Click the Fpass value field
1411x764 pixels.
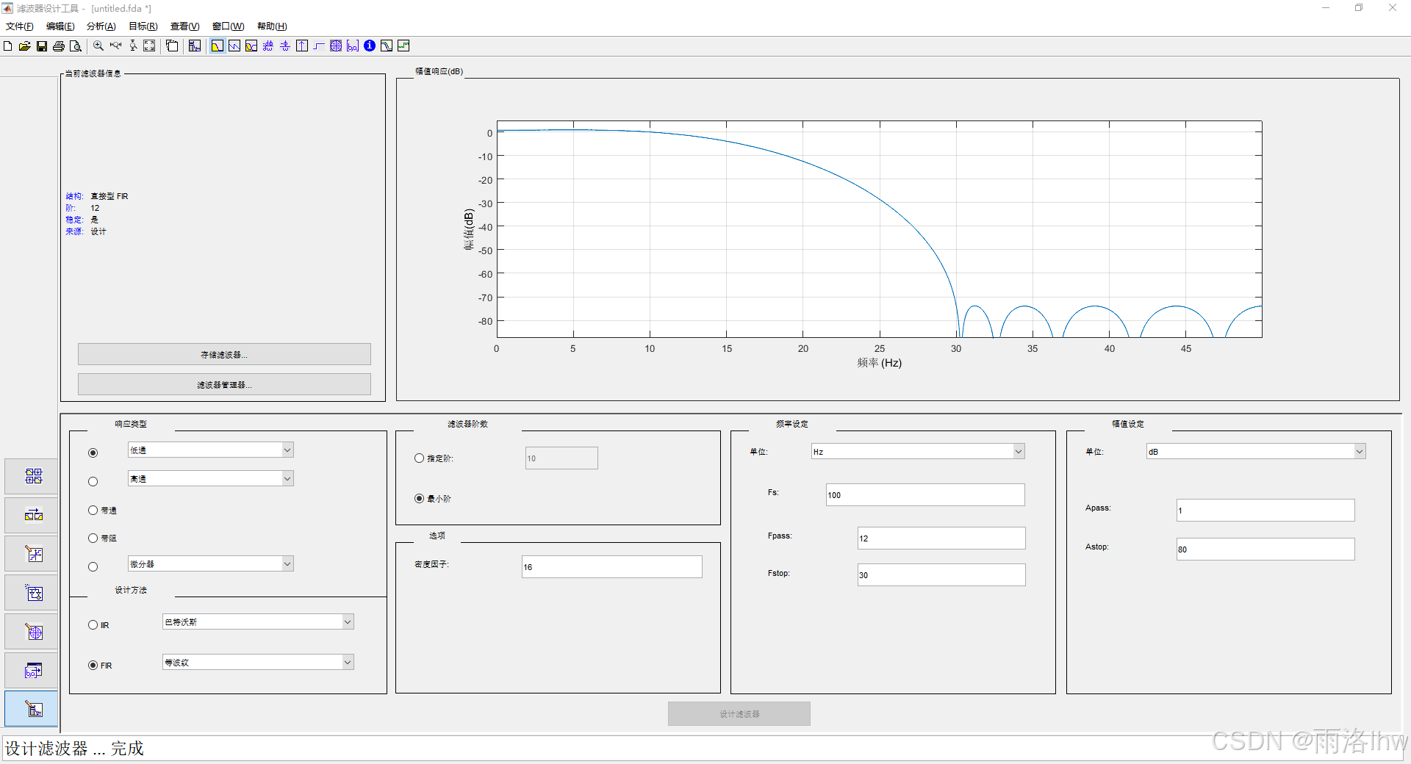(x=941, y=538)
